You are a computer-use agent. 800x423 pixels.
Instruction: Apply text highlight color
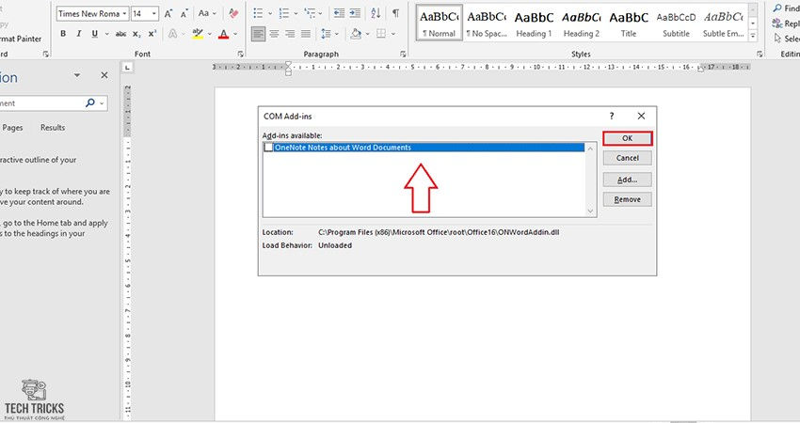[x=197, y=34]
